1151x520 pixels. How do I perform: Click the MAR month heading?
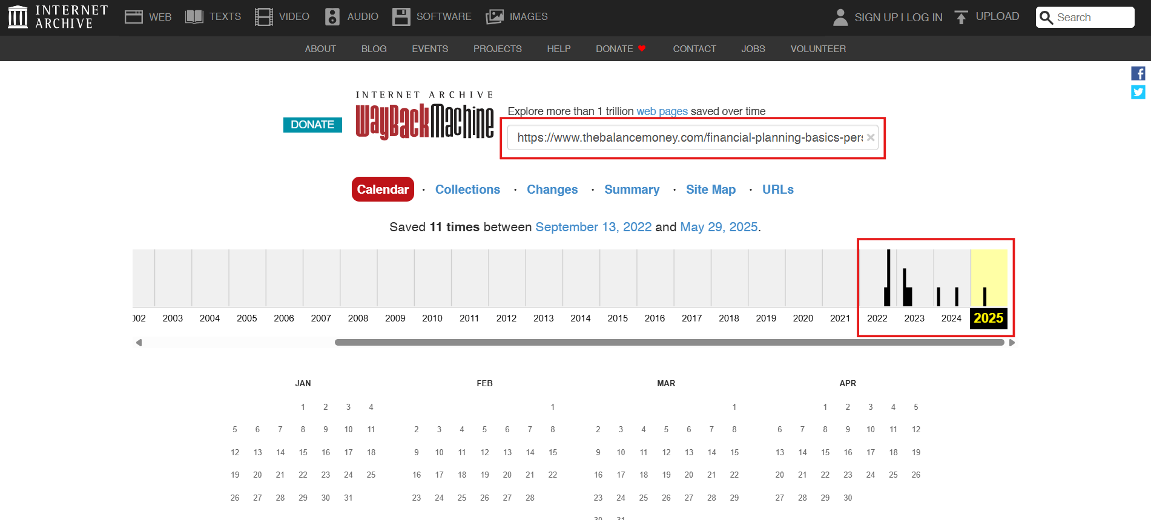coord(666,383)
